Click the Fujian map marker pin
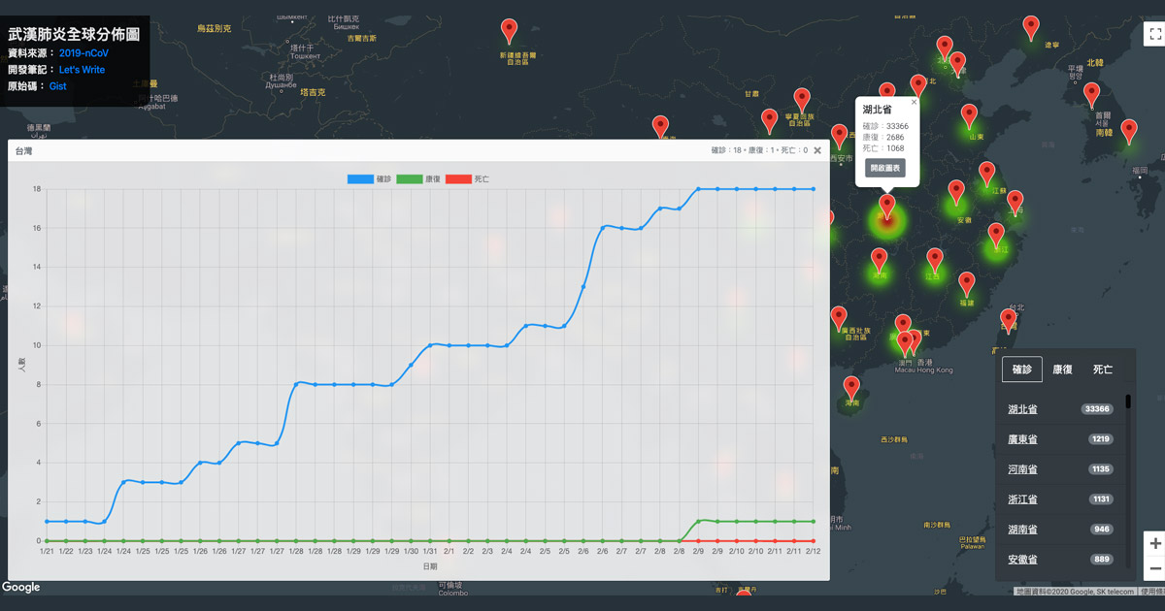 966,284
